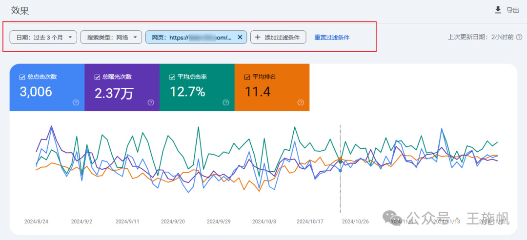
Task: Toggle the 平均点击率 checkbox
Action: point(172,77)
